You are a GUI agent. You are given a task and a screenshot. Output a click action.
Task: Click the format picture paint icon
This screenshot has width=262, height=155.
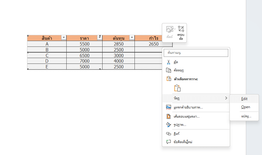point(169,125)
